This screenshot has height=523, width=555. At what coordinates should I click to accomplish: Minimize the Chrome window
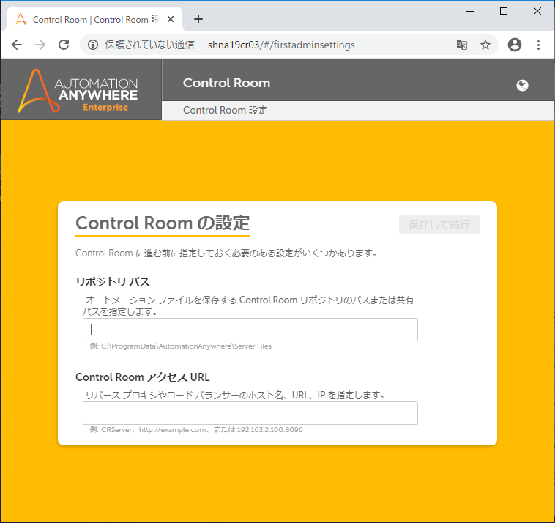(x=470, y=11)
